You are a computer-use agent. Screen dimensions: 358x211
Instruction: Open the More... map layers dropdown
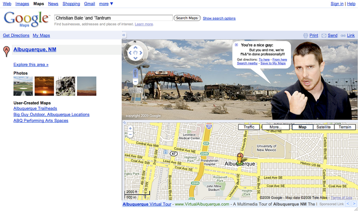(x=276, y=127)
